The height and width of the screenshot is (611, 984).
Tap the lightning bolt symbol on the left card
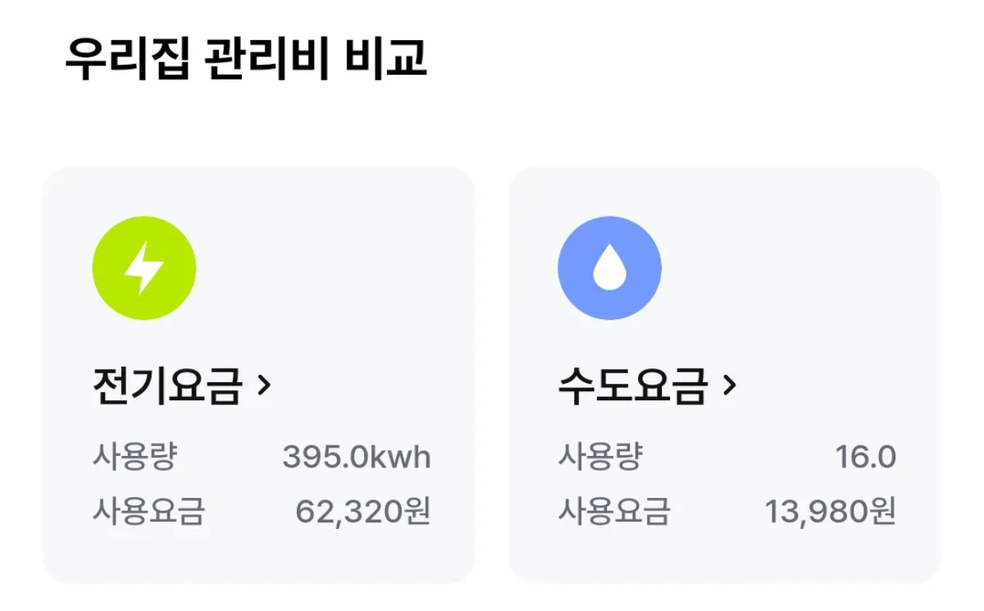click(144, 267)
